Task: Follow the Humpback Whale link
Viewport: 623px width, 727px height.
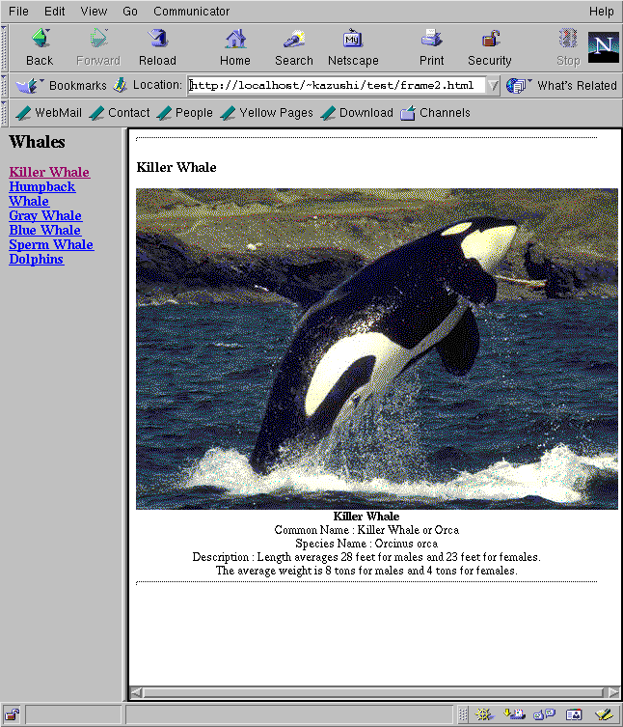Action: click(41, 194)
